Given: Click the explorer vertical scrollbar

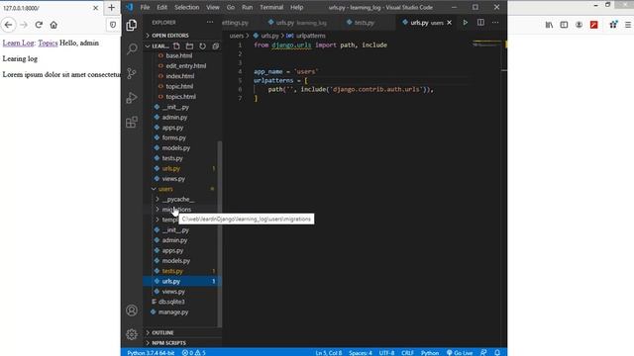Looking at the screenshot, I should coord(220,233).
